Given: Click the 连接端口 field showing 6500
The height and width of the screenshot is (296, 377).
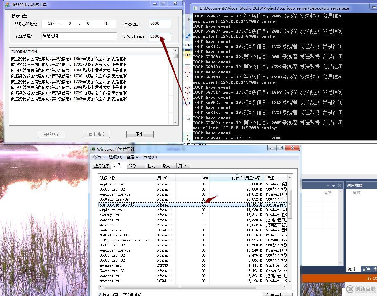Looking at the screenshot, I should coord(160,24).
